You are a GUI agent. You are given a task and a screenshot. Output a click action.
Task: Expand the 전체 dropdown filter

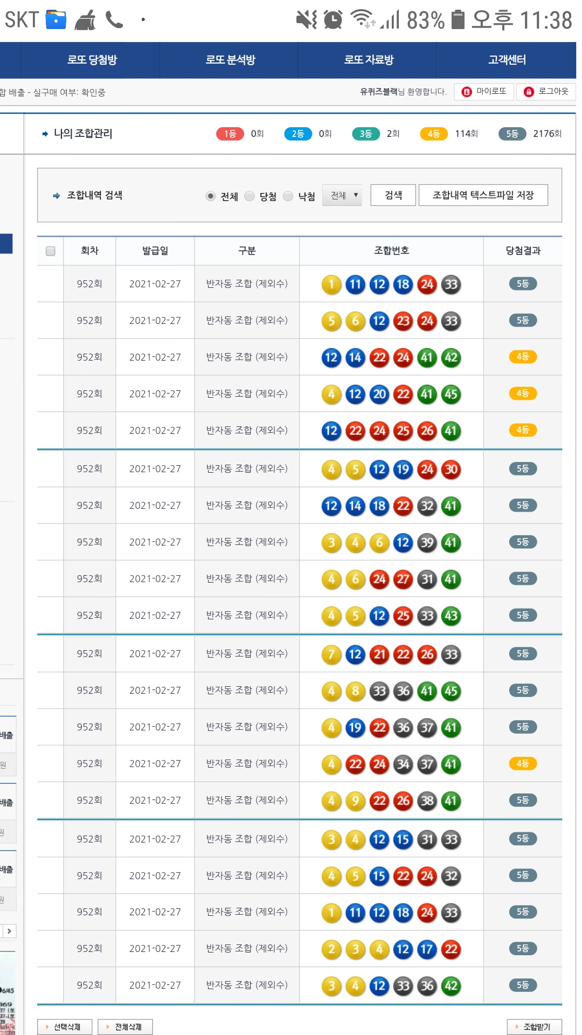pyautogui.click(x=342, y=195)
